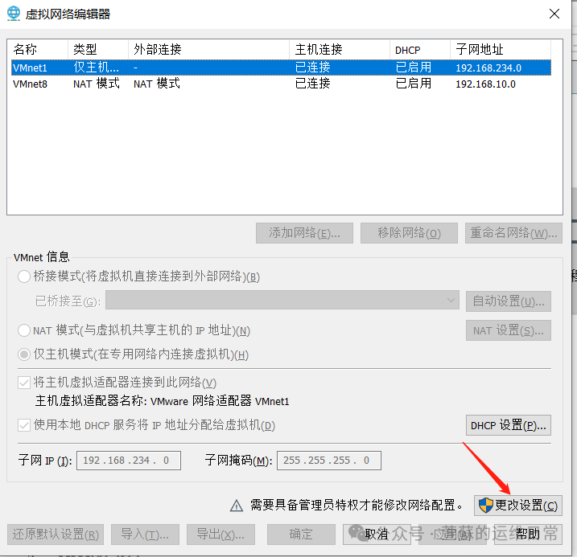577x557 pixels.
Task: Click the warning triangle icon
Action: tap(237, 506)
